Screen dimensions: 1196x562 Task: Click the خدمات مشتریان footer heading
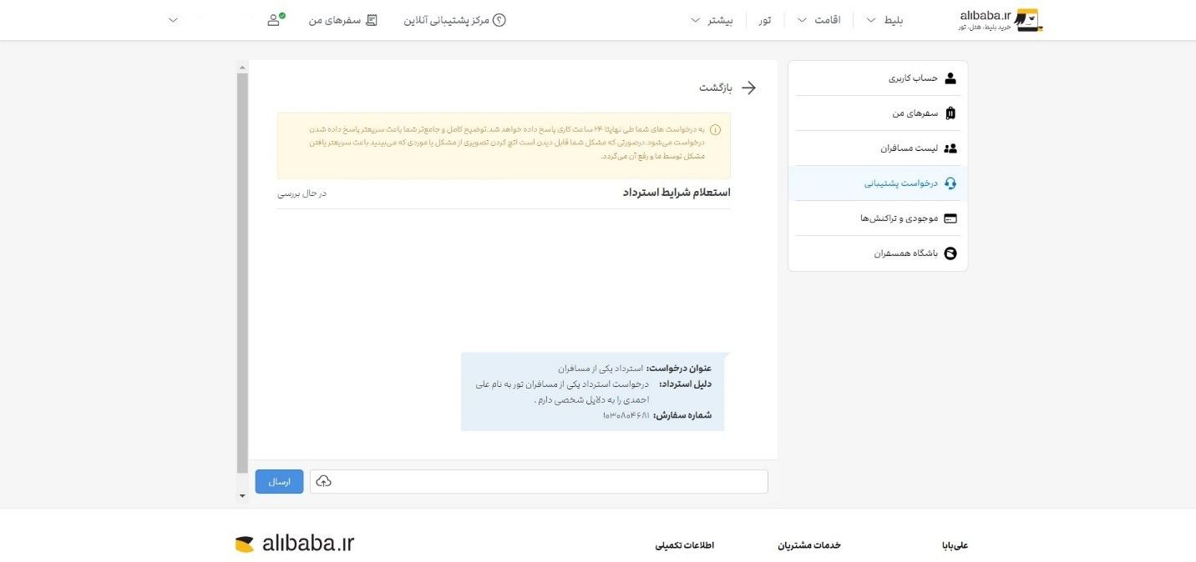[x=809, y=545]
